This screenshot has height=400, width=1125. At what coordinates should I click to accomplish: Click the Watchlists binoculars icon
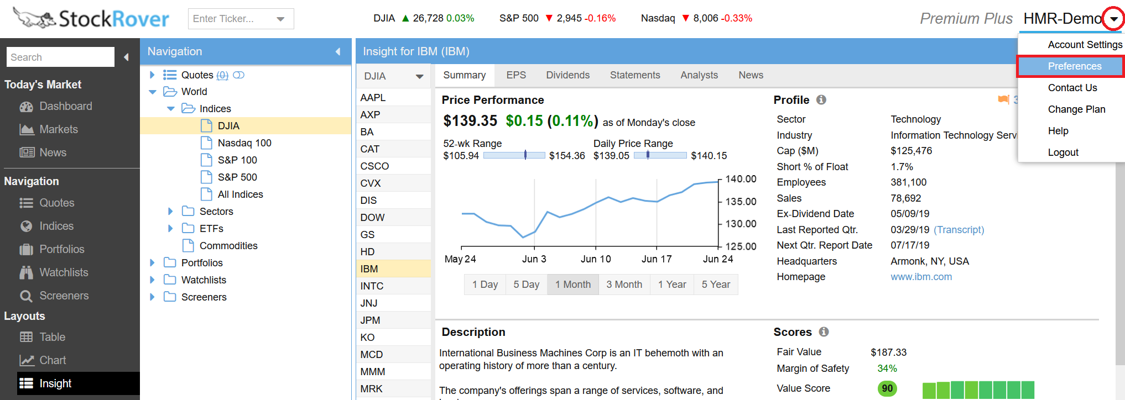(x=26, y=272)
